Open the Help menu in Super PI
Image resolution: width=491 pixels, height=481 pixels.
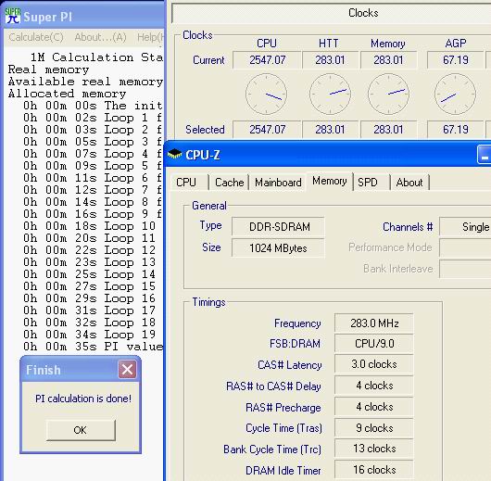(x=150, y=37)
